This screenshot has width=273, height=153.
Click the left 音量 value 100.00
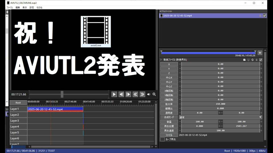tap(200, 122)
